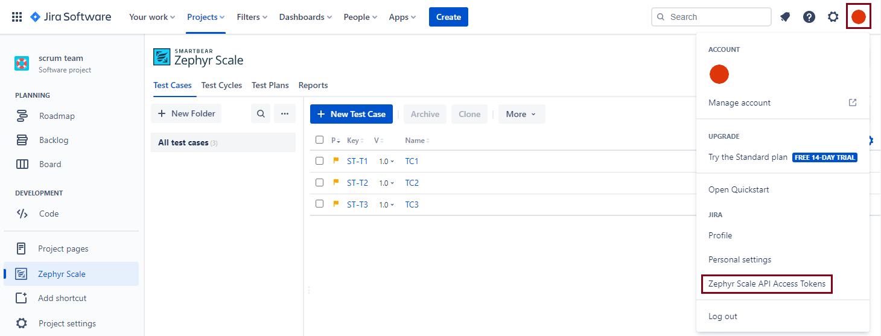Select Zephyr Scale API Access Tokens
This screenshot has height=336, width=881.
pos(766,284)
